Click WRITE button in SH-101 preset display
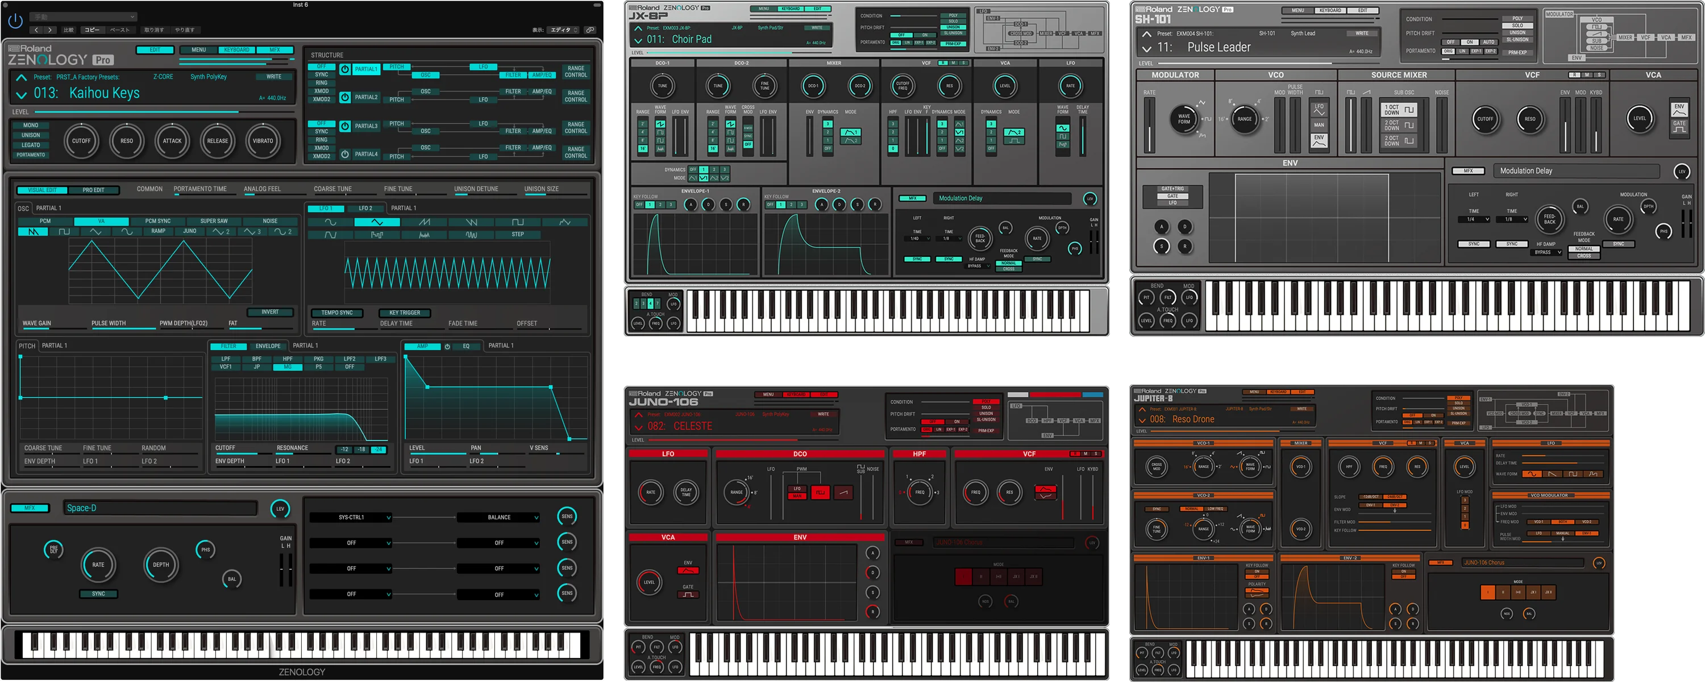 click(x=1362, y=34)
